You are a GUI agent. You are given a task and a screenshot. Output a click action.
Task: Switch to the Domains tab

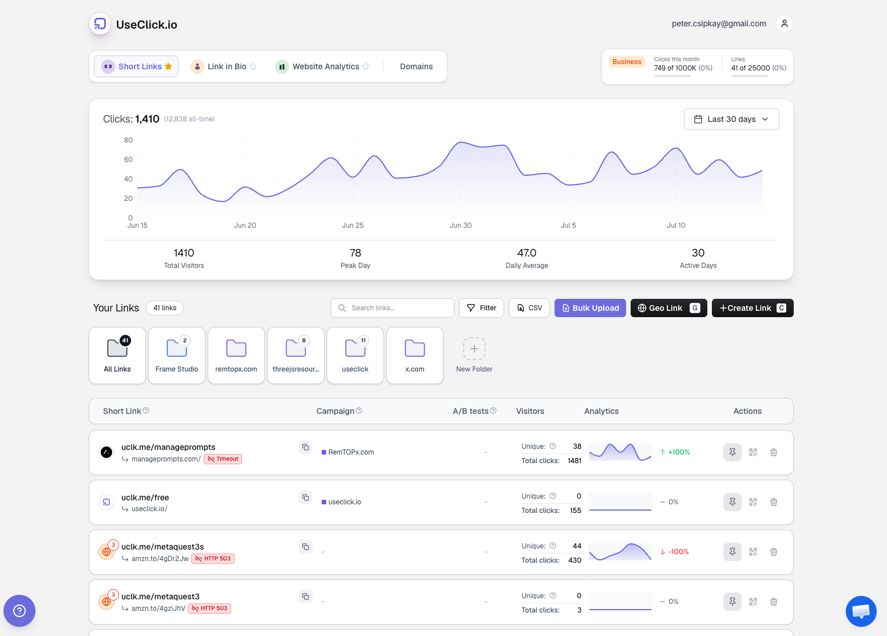416,66
